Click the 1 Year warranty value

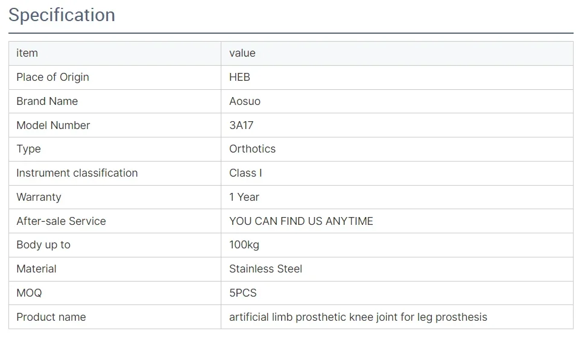[x=244, y=197]
